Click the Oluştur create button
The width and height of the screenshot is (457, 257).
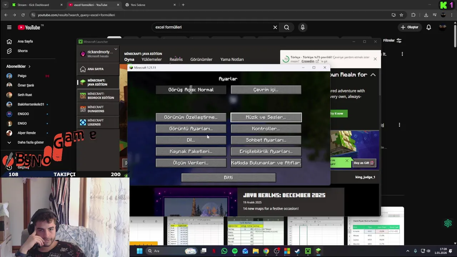point(409,27)
